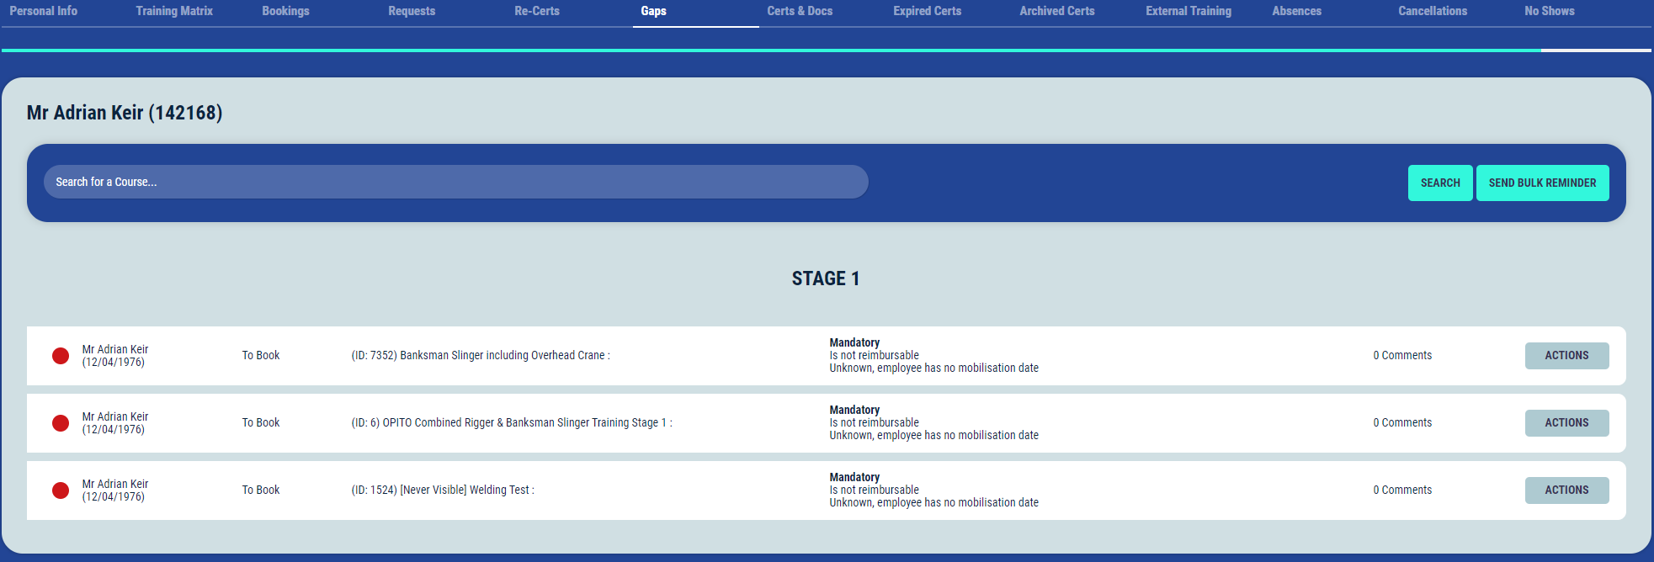Open 0 Comments on Welding Test row

(x=1402, y=490)
